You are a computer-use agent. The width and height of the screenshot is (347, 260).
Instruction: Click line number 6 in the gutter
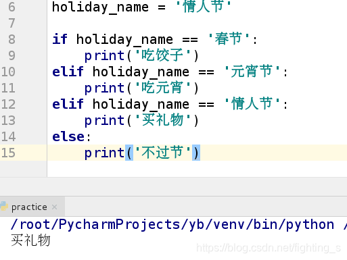[11, 7]
